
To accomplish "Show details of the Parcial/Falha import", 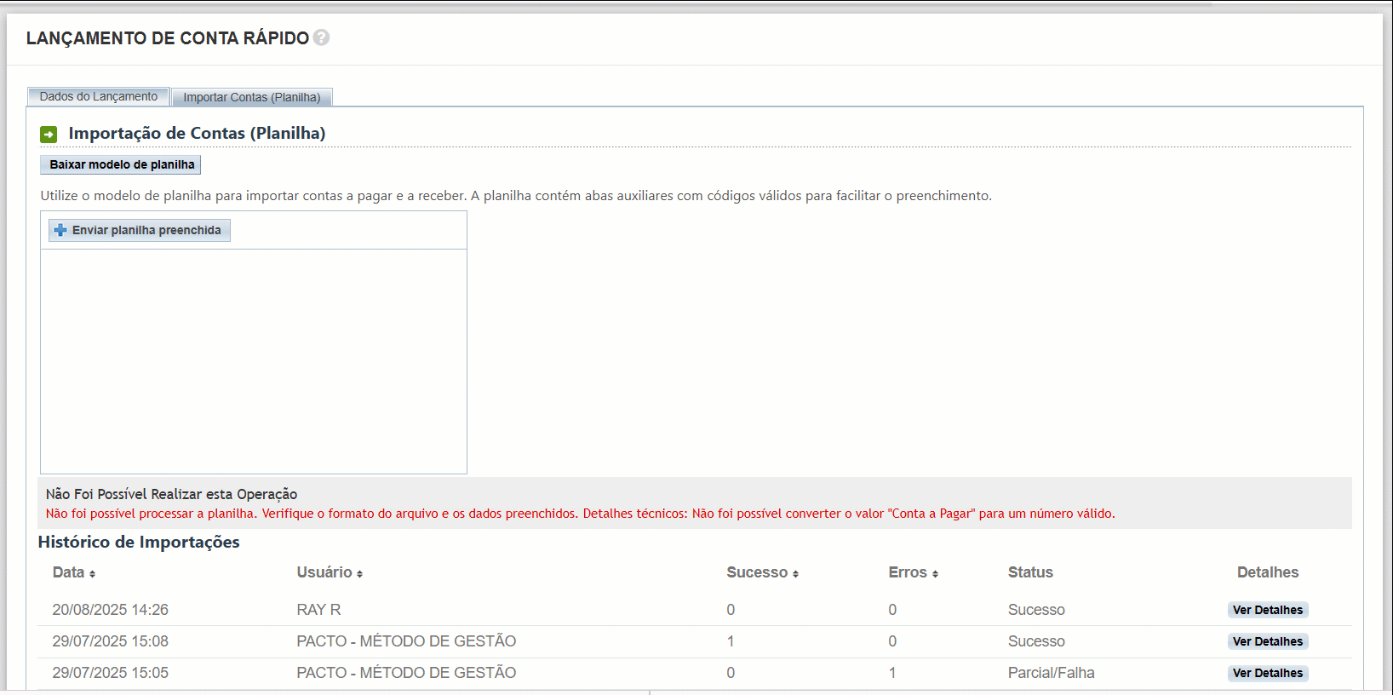I will point(1267,673).
